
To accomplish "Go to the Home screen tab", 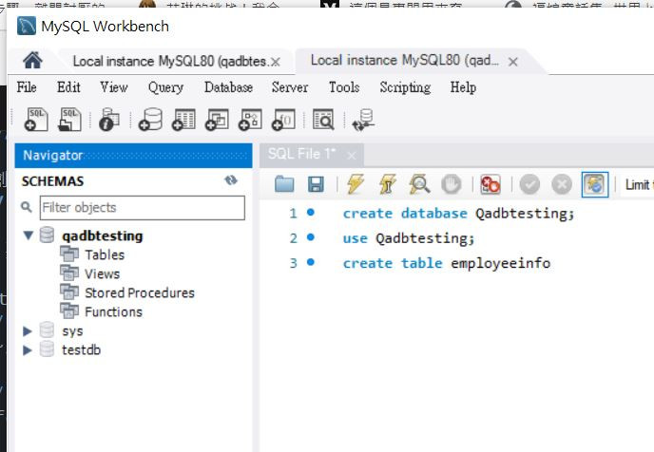I will point(32,61).
